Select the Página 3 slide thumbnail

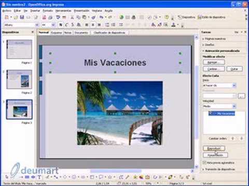click(19, 110)
